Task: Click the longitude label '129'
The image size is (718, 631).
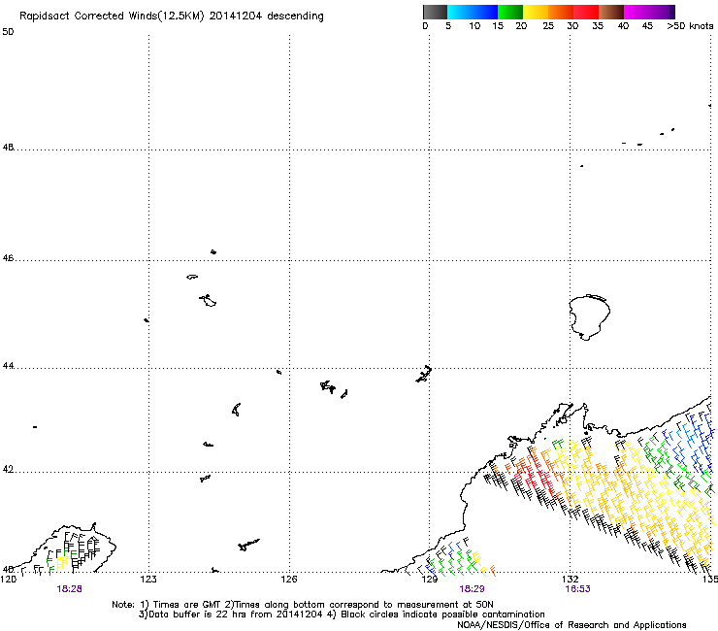Action: 430,580
